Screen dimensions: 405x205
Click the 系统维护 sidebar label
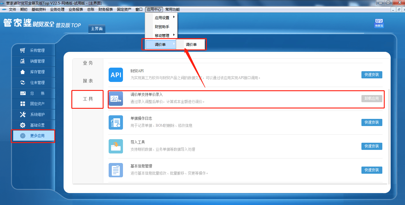(37, 114)
